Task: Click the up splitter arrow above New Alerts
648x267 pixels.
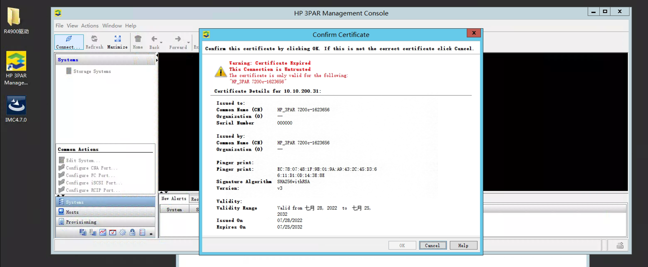Action: (161, 192)
